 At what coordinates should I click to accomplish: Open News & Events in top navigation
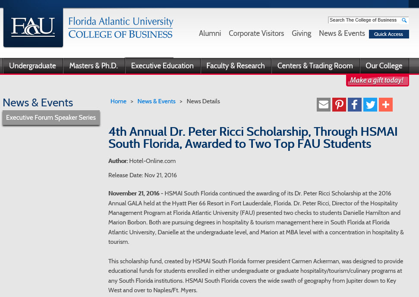(342, 33)
